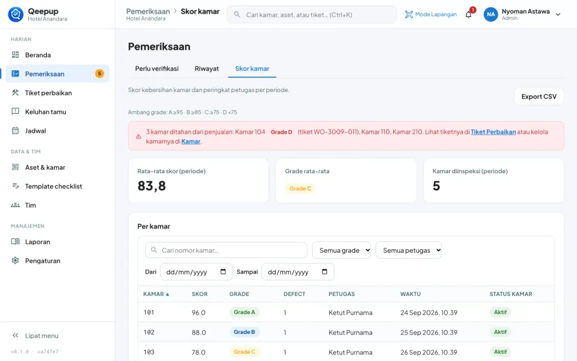Switch to Mode Lapangan
The width and height of the screenshot is (577, 361).
[430, 14]
